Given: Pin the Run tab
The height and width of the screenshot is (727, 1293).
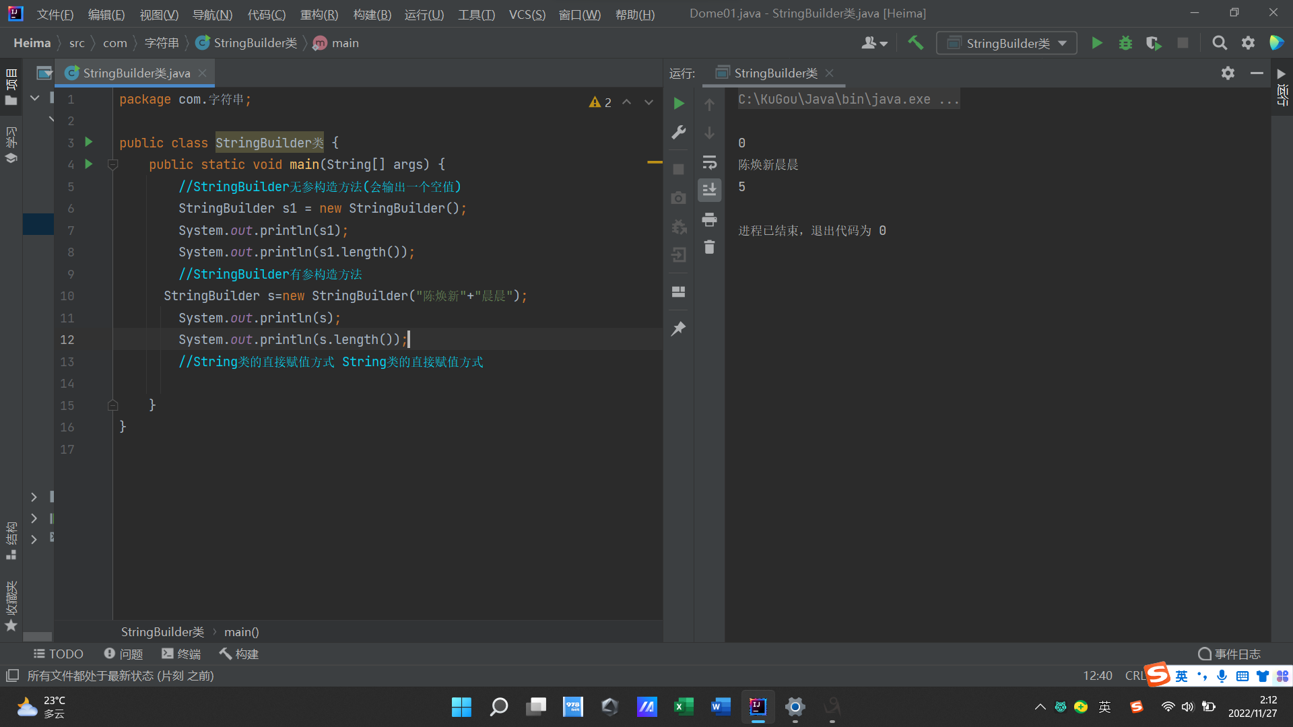Looking at the screenshot, I should coord(678,328).
